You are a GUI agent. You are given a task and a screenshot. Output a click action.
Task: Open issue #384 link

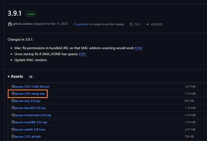(138, 48)
